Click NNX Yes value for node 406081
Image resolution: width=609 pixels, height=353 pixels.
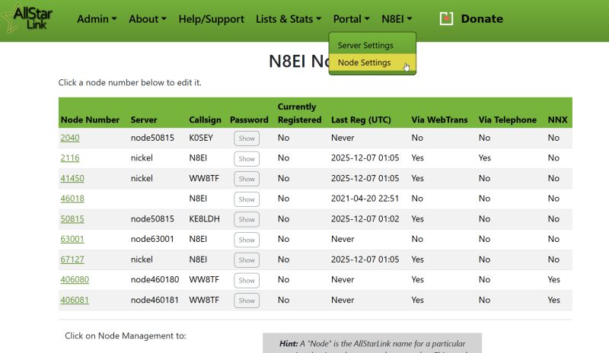pyautogui.click(x=553, y=300)
